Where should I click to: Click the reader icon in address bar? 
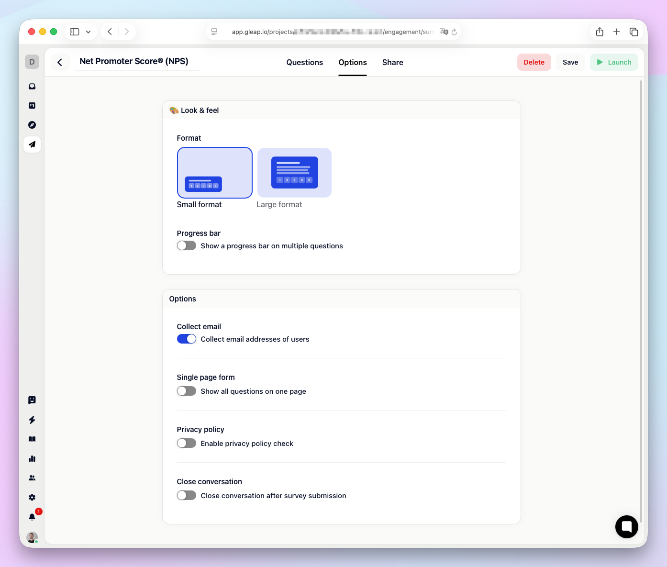(214, 32)
